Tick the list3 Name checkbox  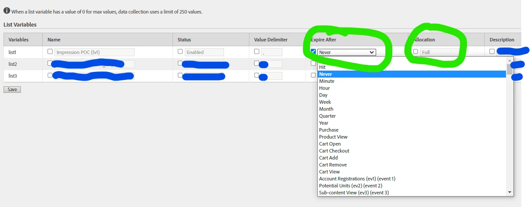50,75
